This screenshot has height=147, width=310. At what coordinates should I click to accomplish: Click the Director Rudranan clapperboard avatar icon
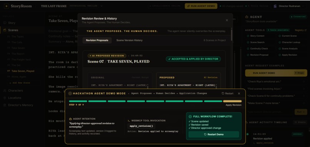click(x=275, y=6)
